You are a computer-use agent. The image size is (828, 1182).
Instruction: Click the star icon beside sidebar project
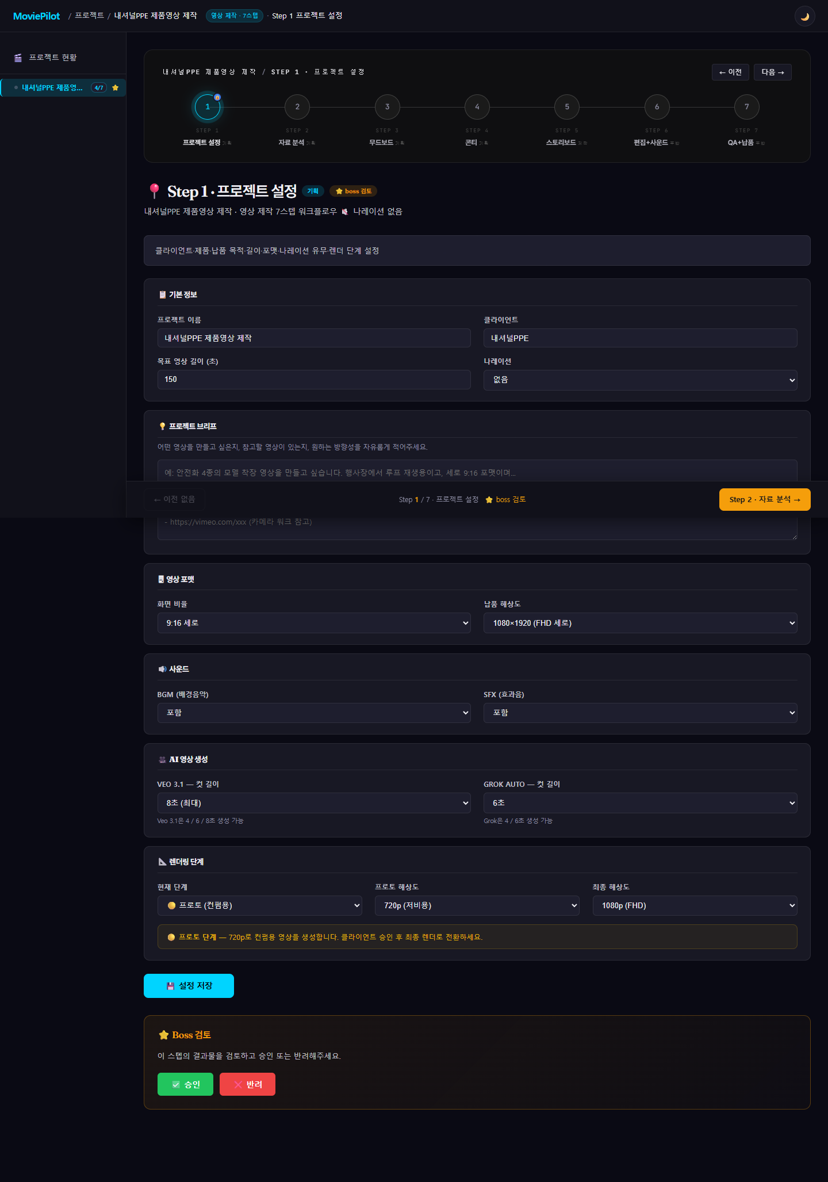[x=116, y=87]
